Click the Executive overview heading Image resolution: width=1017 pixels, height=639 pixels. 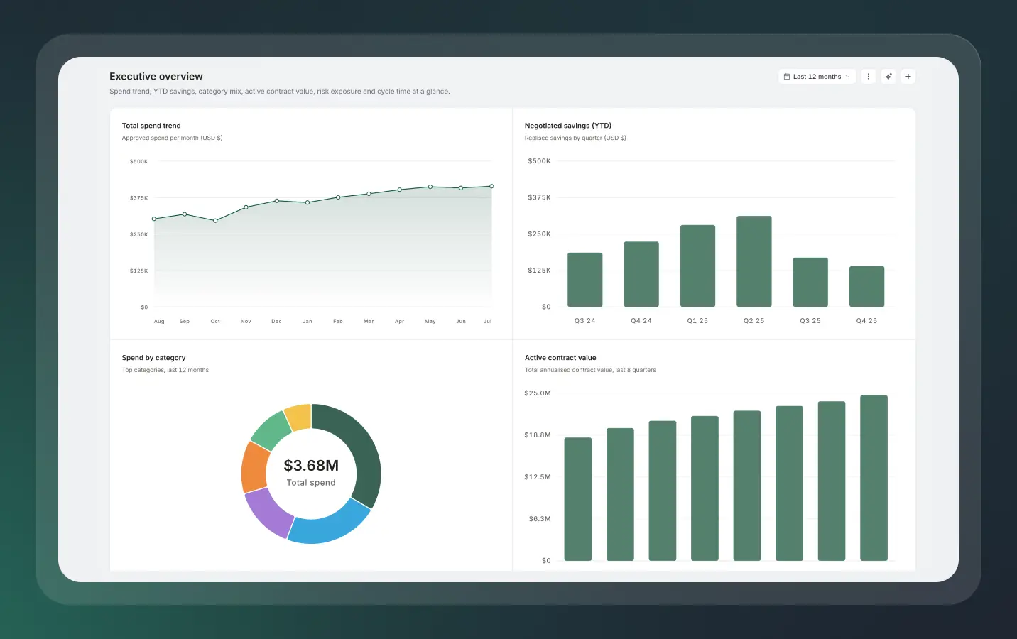click(x=156, y=77)
